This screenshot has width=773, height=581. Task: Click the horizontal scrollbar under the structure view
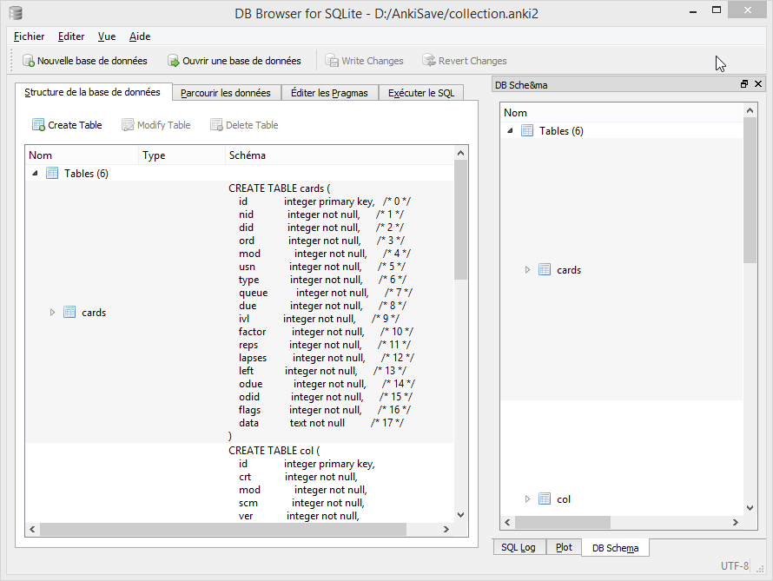click(217, 528)
